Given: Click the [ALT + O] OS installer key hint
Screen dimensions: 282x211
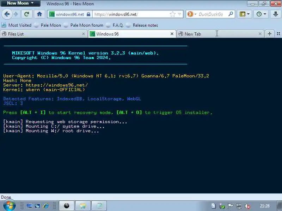Looking at the screenshot, I should (129, 113).
